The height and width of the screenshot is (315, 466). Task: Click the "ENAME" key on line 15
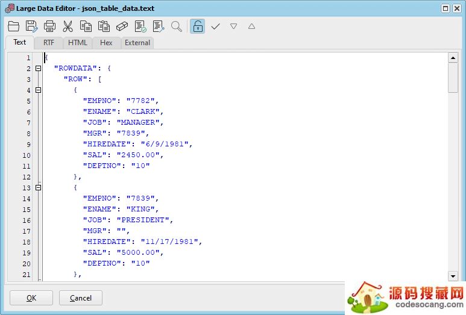click(99, 209)
